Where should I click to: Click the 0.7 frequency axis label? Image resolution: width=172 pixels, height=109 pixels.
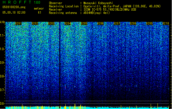(x=2, y=90)
